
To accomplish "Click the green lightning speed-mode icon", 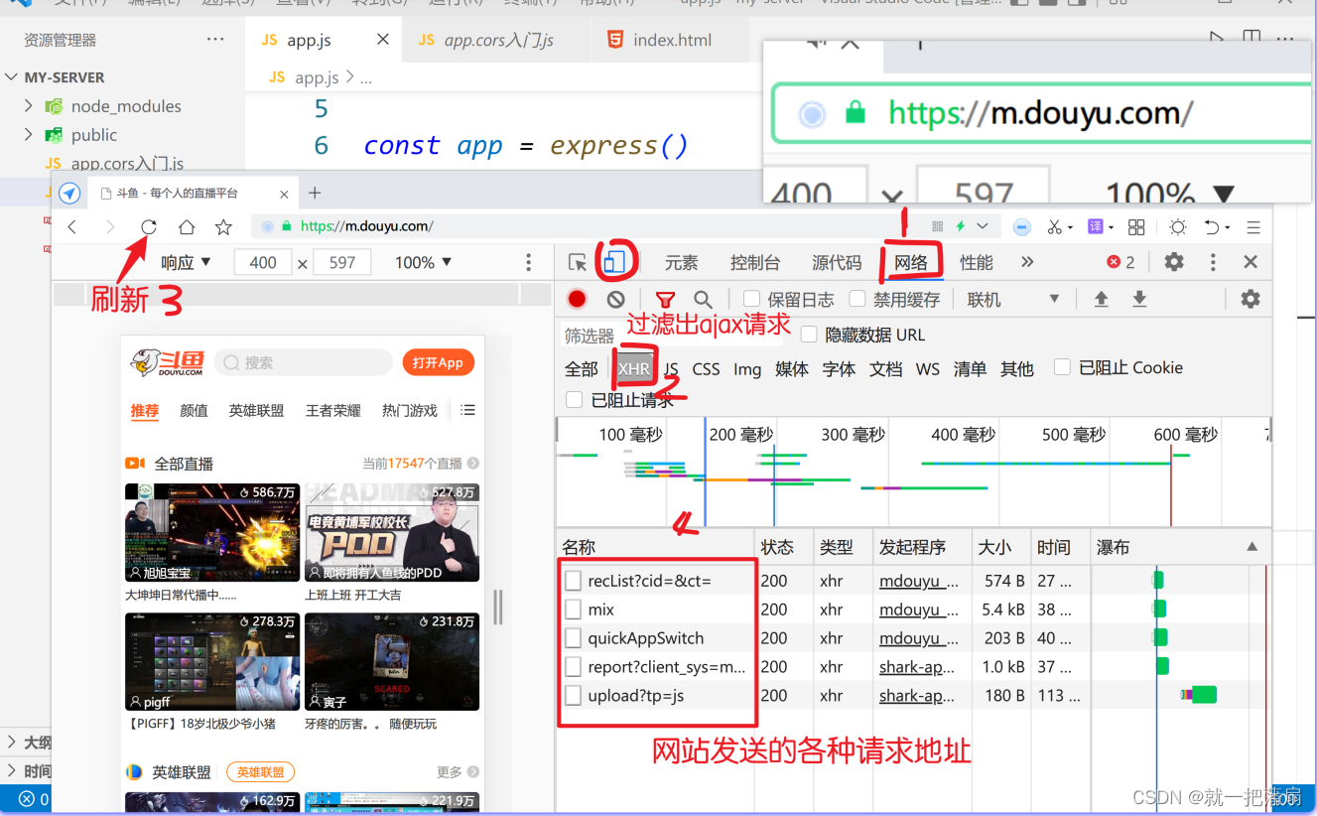I will pyautogui.click(x=960, y=226).
